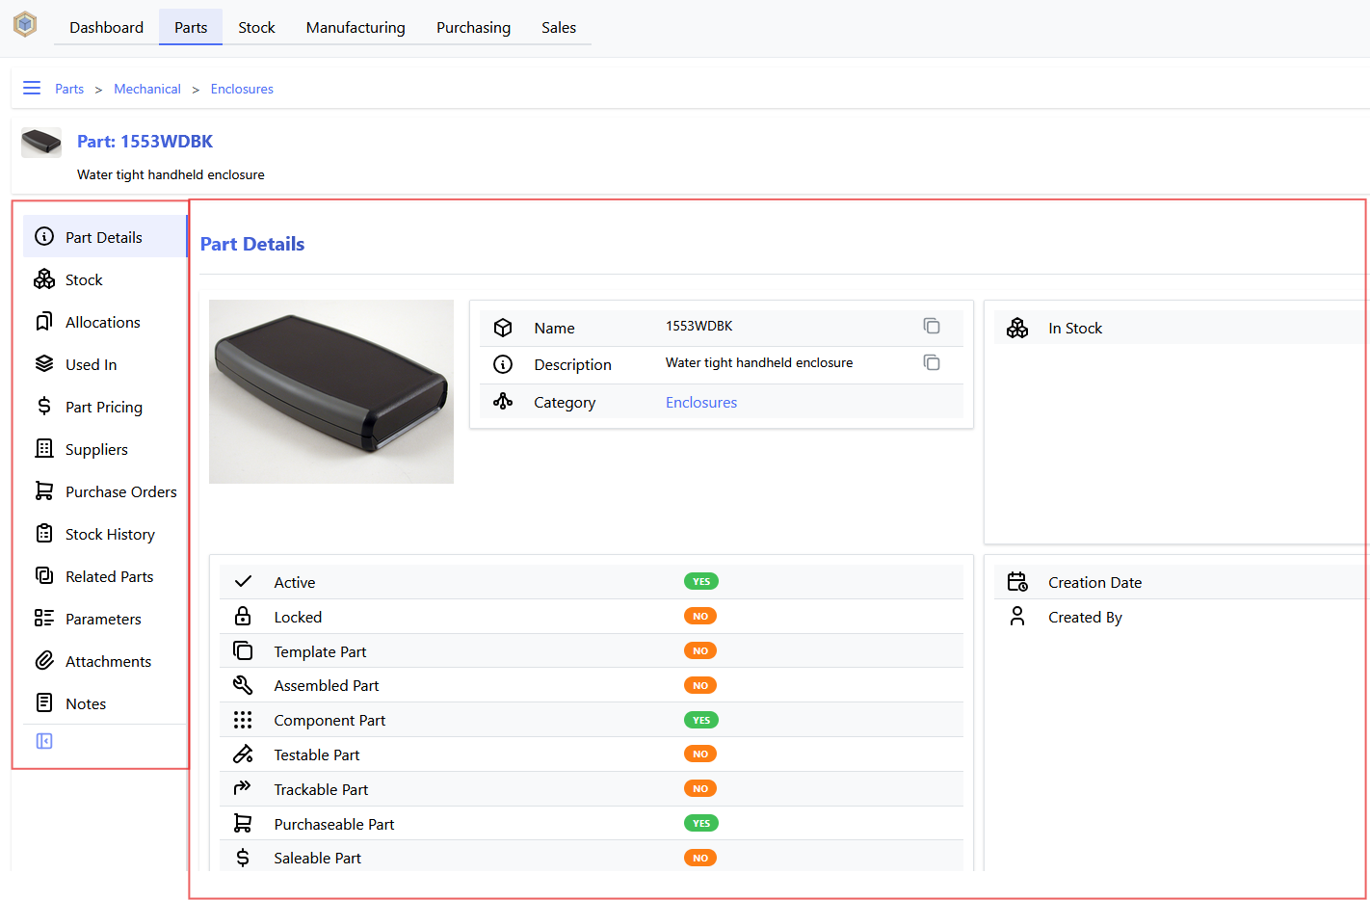Click the Purchaseable Part YES badge
Image resolution: width=1370 pixels, height=900 pixels.
pos(701,823)
